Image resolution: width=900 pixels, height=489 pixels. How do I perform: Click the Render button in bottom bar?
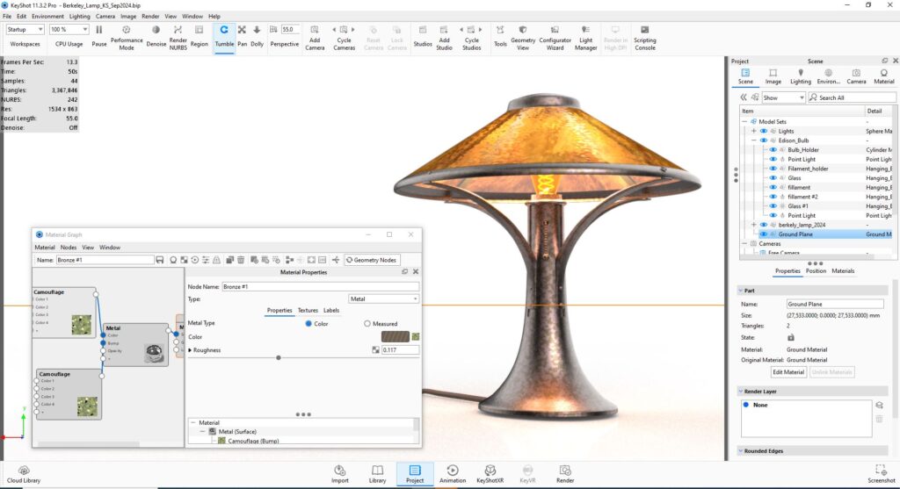click(565, 474)
